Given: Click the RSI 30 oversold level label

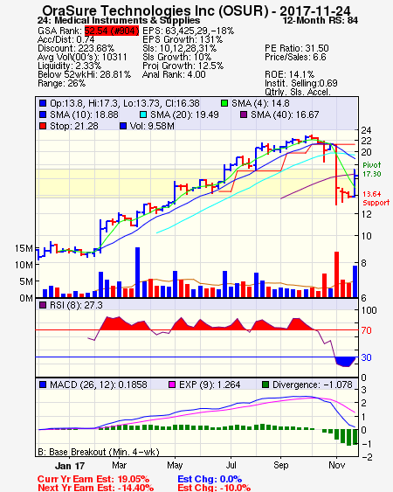Looking at the screenshot, I should (x=366, y=357).
